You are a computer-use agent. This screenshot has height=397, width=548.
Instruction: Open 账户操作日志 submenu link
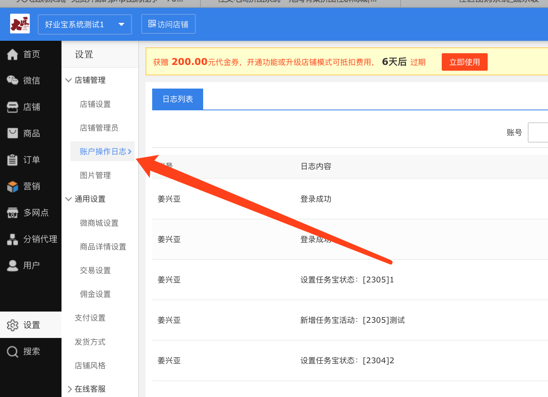103,151
